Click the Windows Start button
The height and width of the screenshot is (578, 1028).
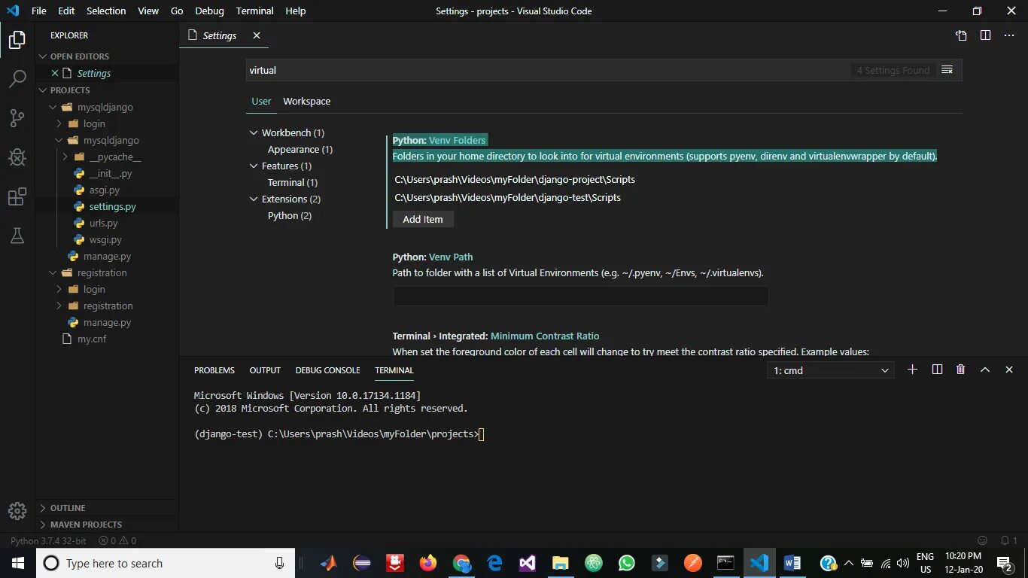(x=17, y=563)
